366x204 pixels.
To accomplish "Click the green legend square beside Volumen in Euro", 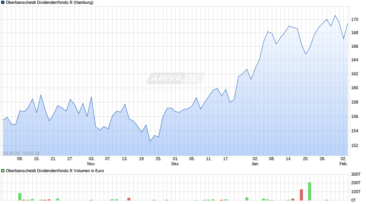I will pyautogui.click(x=3, y=171).
